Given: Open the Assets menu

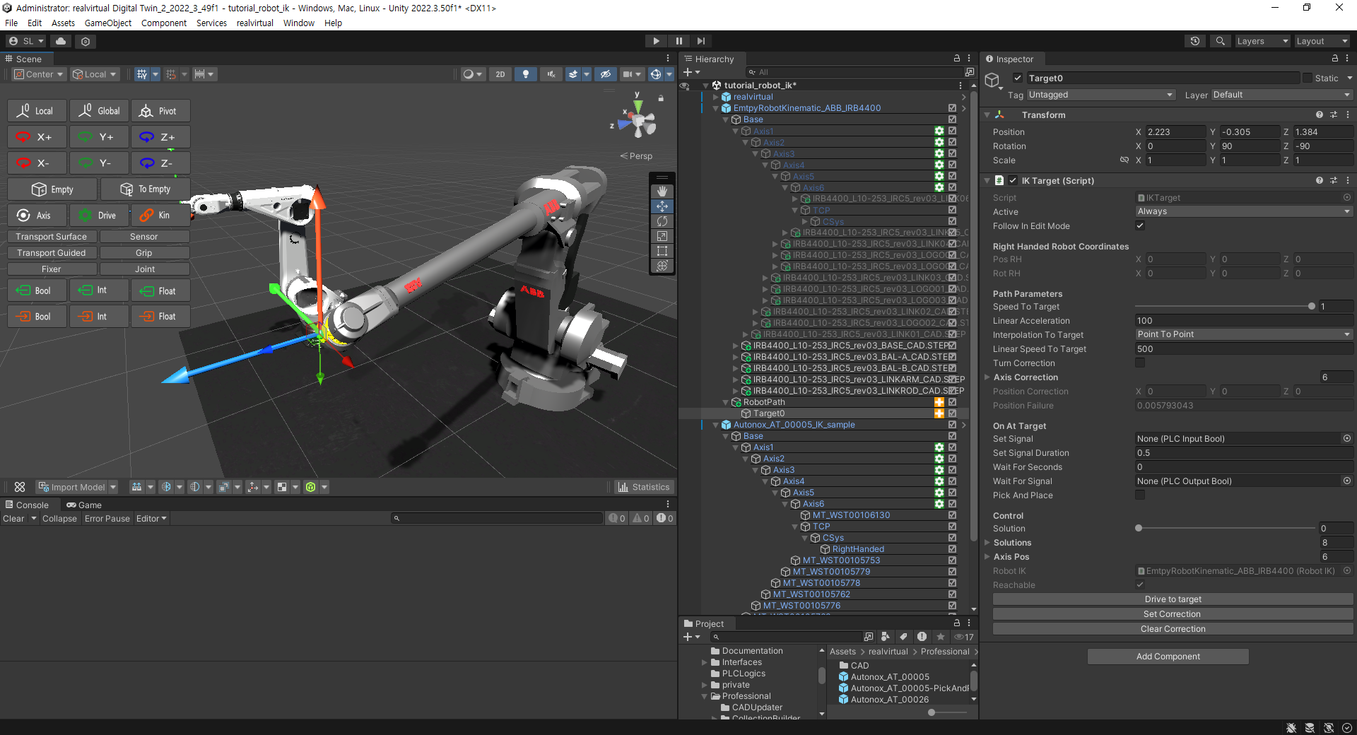Looking at the screenshot, I should 63,23.
